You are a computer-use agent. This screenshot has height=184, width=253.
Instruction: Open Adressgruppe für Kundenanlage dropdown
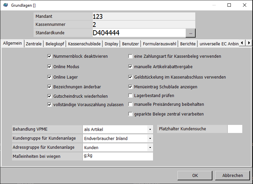coord(150,147)
